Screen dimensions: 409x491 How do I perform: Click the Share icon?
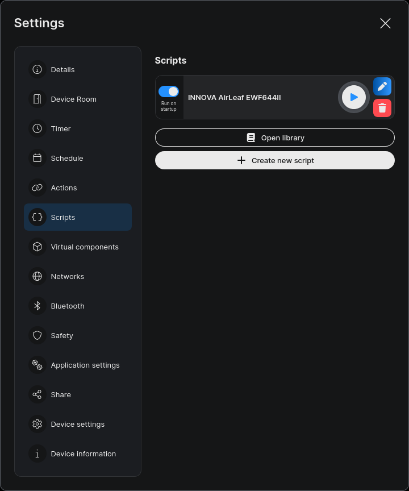(37, 394)
